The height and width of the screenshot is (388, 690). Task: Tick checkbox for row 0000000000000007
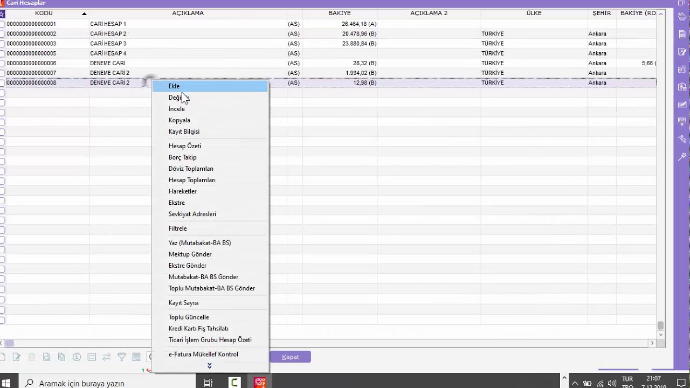[x=2, y=73]
